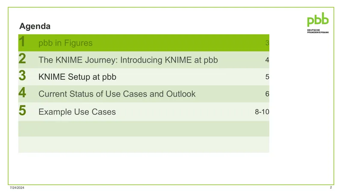Open the 'pbb in Figures' agenda item
The height and width of the screenshot is (192, 342).
pyautogui.click(x=65, y=43)
